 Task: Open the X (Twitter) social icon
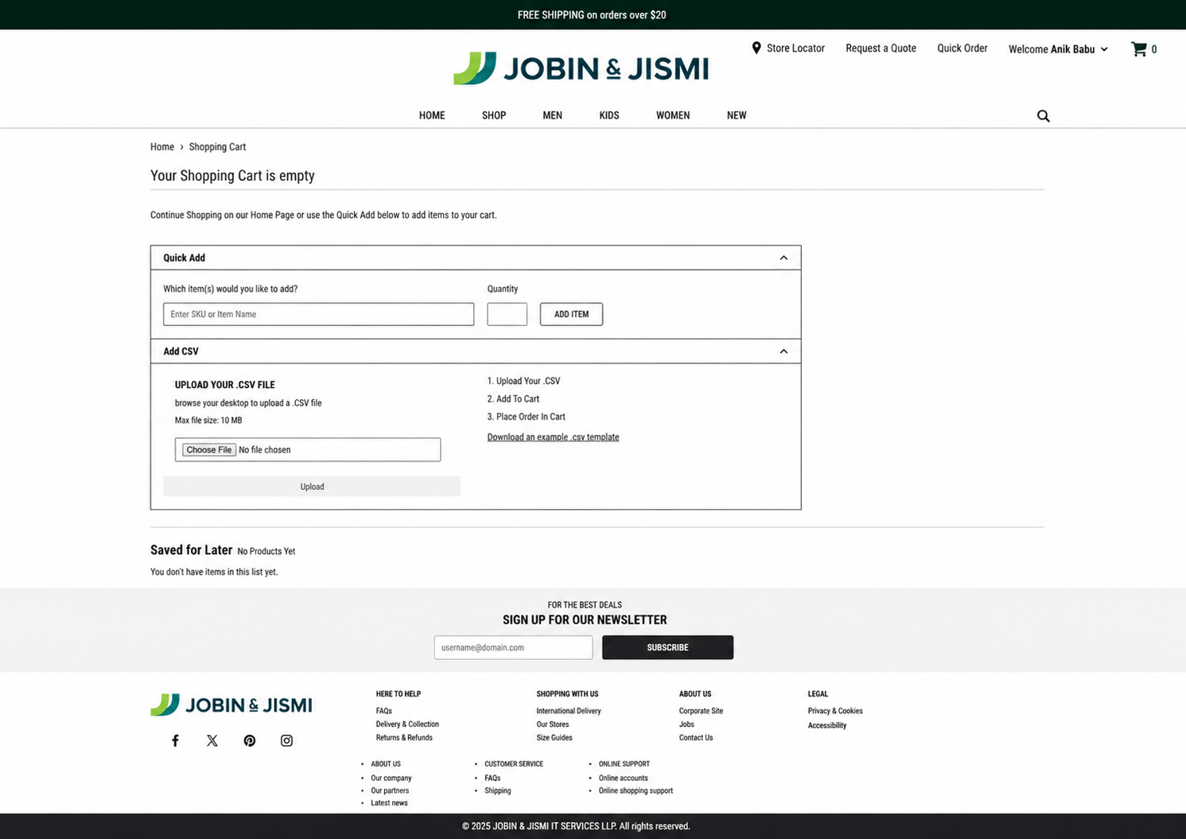[x=212, y=740]
